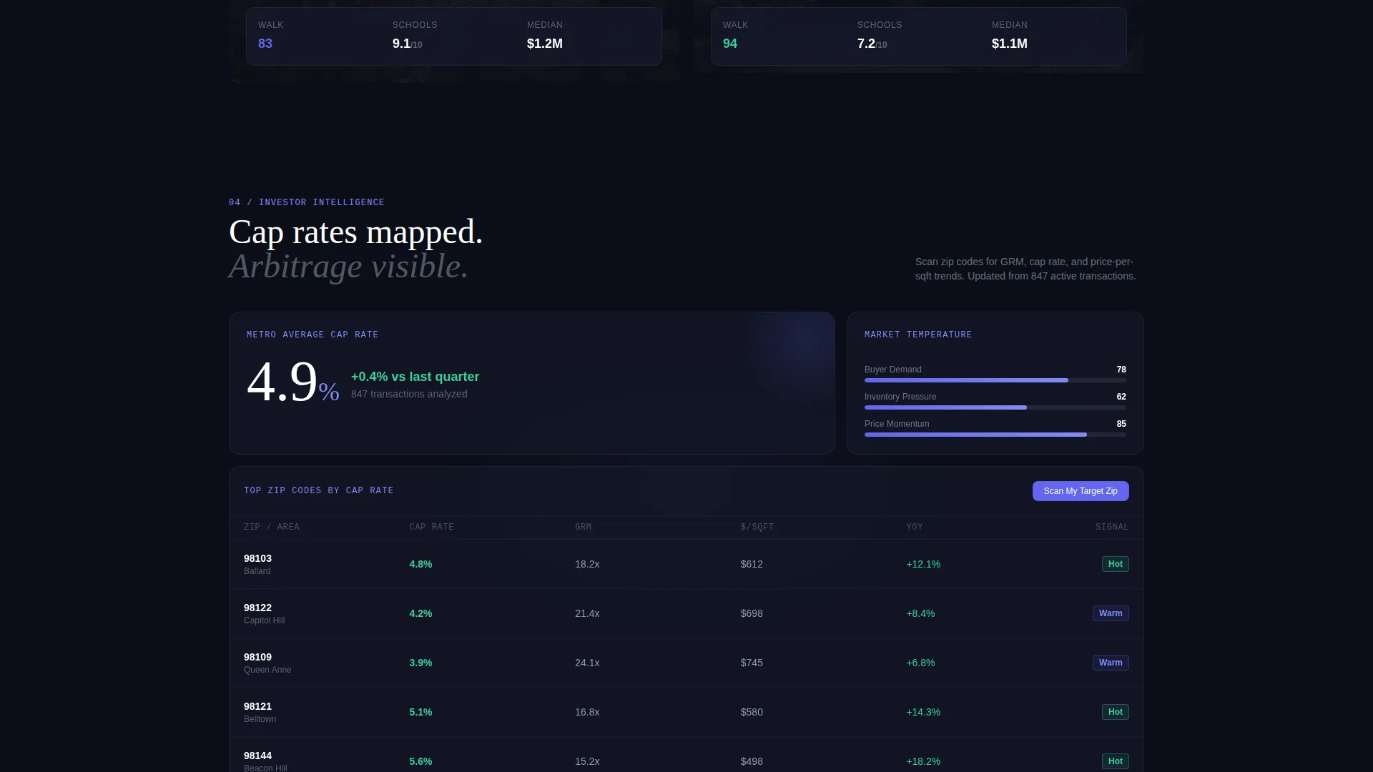Image resolution: width=1373 pixels, height=772 pixels.
Task: Select the 98121 Belltown row
Action: pyautogui.click(x=686, y=712)
